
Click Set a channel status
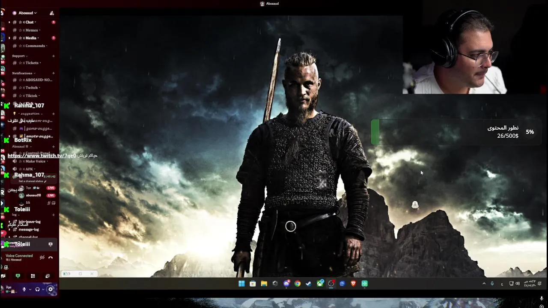(x=33, y=181)
